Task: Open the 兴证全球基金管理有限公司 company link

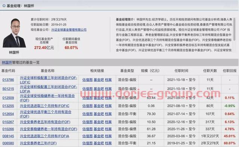Action: 69,30
